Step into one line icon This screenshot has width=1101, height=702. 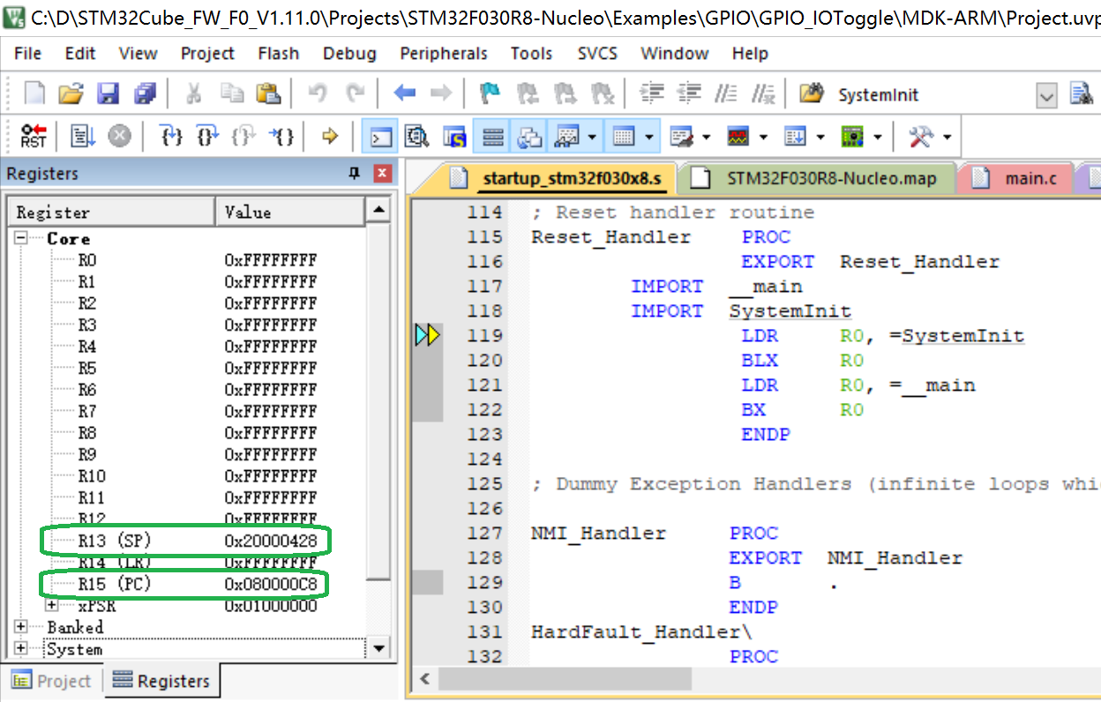point(171,136)
